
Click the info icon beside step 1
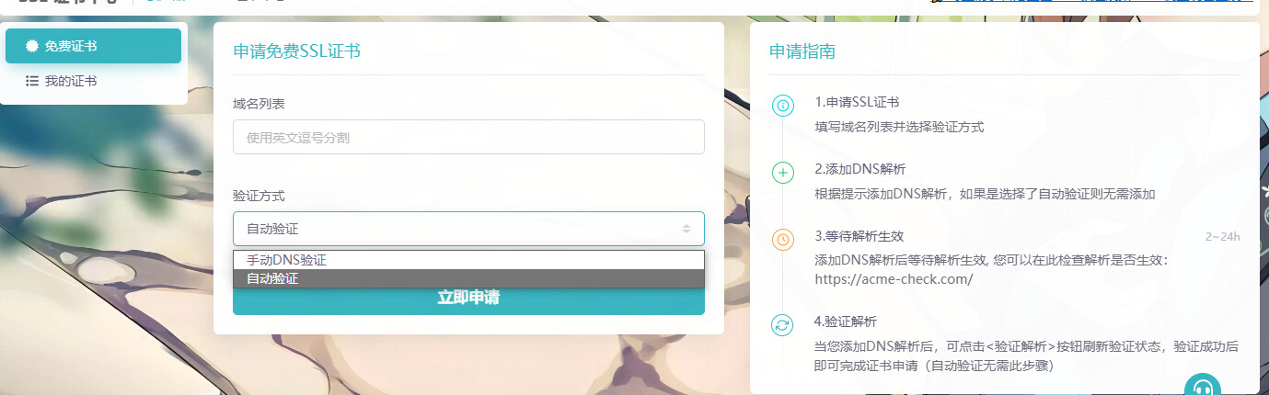782,107
